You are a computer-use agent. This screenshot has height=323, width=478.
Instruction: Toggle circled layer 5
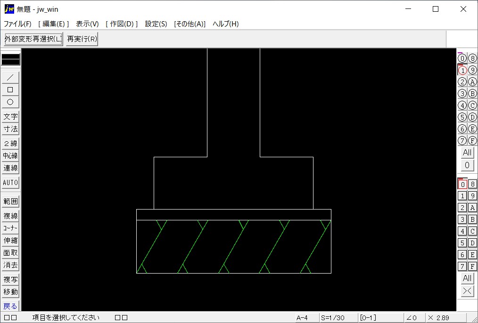[x=462, y=117]
